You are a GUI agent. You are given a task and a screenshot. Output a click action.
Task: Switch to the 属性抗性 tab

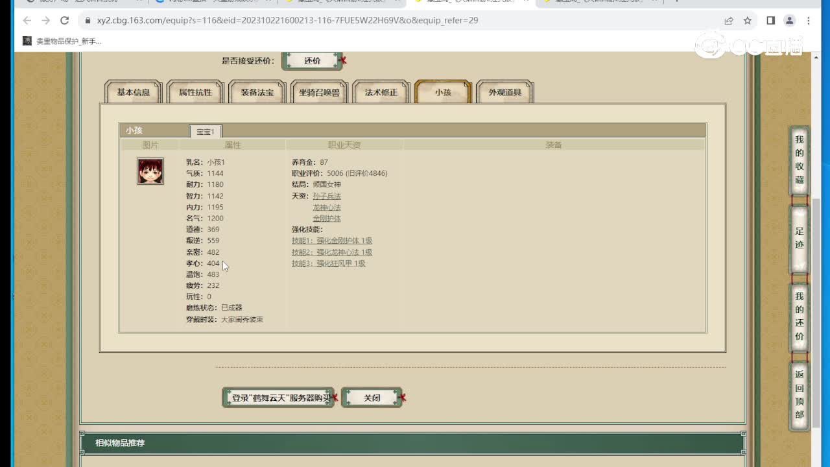point(195,92)
